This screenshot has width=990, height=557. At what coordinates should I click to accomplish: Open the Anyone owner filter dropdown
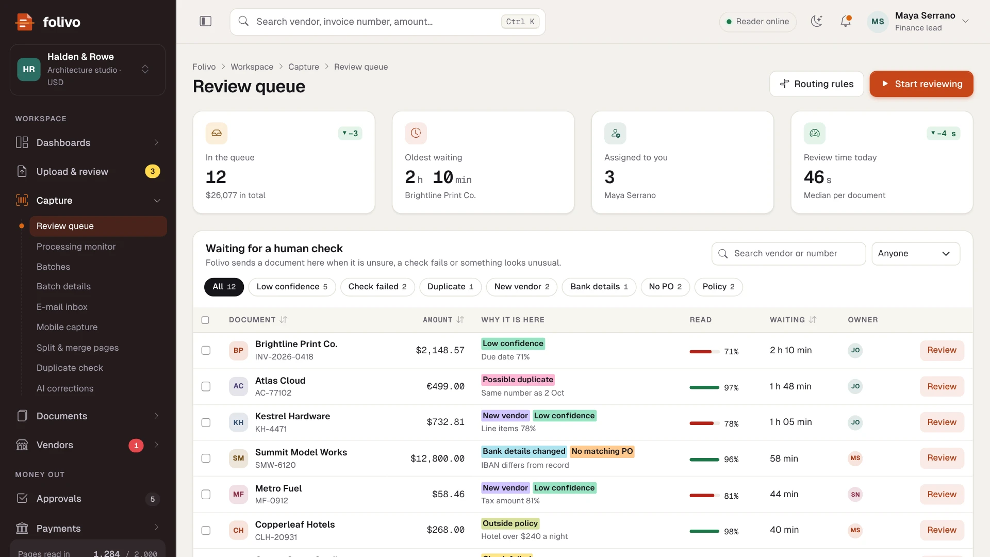coord(915,254)
